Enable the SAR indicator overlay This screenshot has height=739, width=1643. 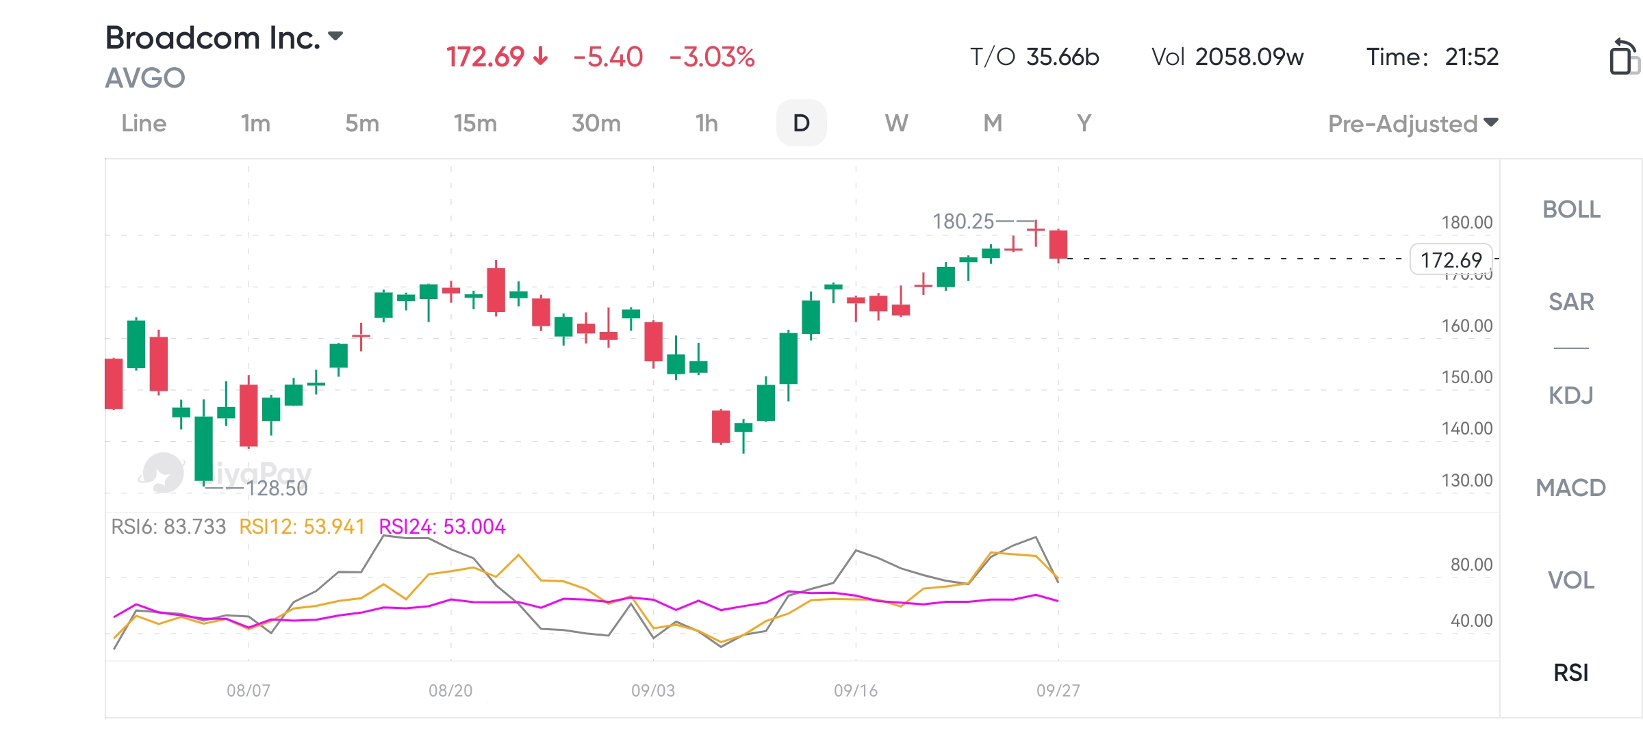1571,302
